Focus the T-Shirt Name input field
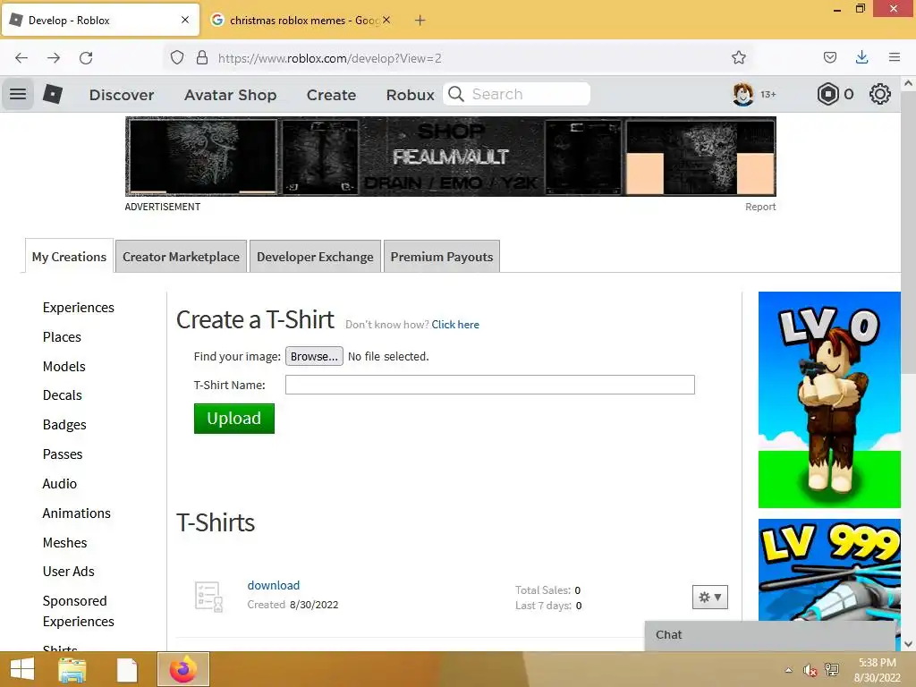916x687 pixels. (489, 385)
